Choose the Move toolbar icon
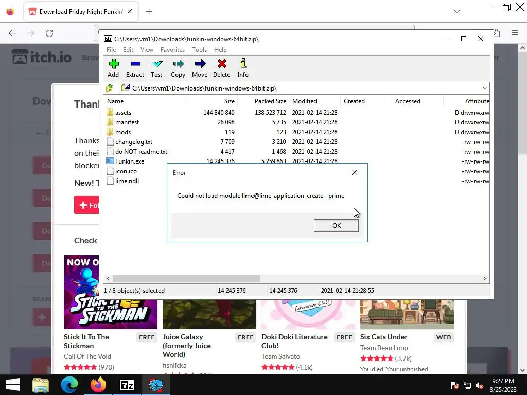The image size is (527, 395). pyautogui.click(x=200, y=68)
